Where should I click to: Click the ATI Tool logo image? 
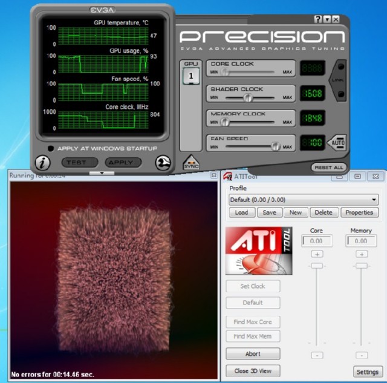point(259,250)
